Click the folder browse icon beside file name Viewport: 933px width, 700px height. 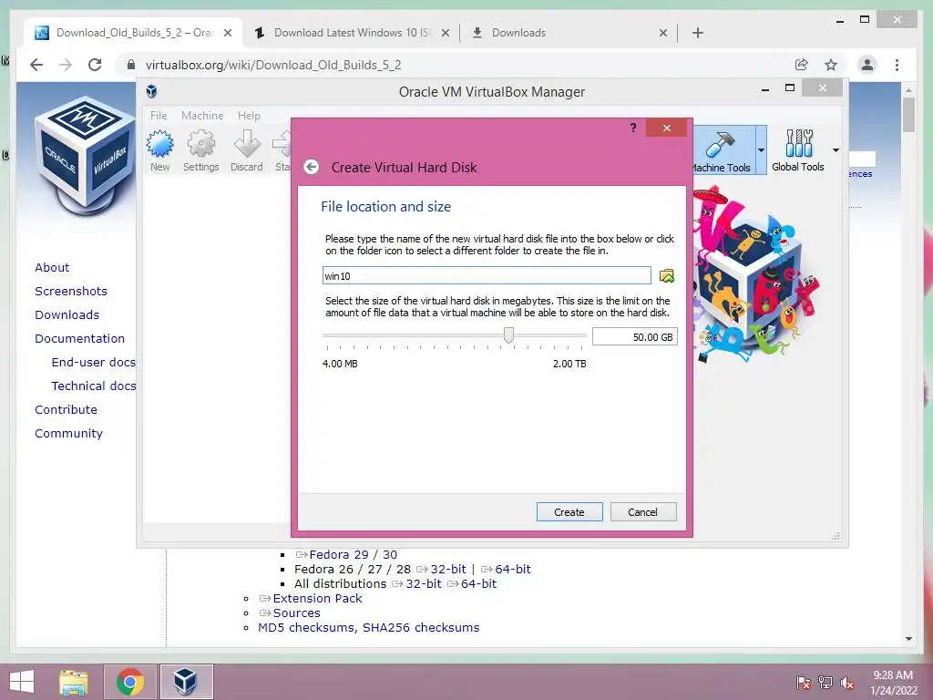point(666,275)
